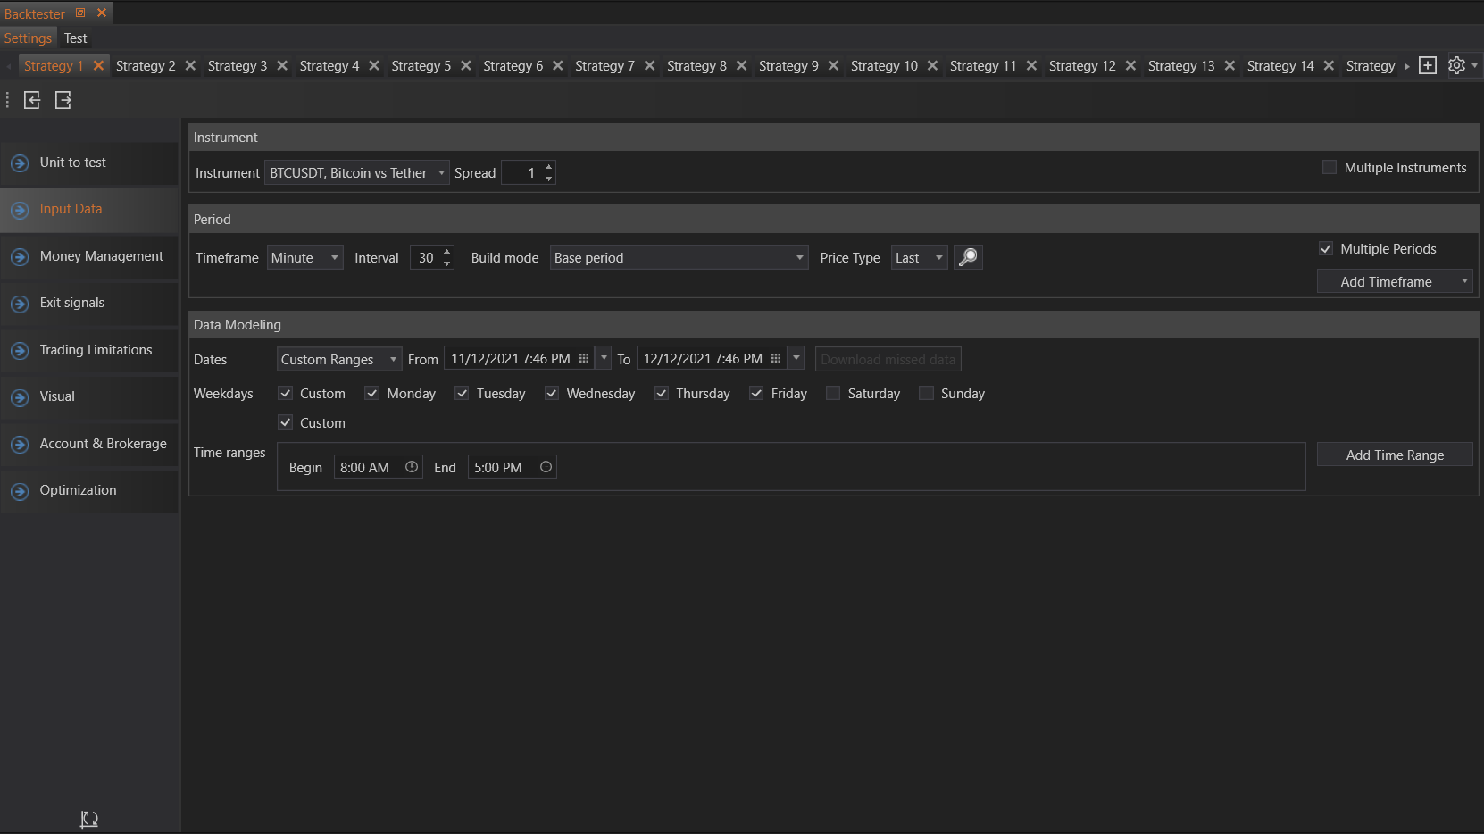Click the import settings icon in the toolbar

[32, 100]
